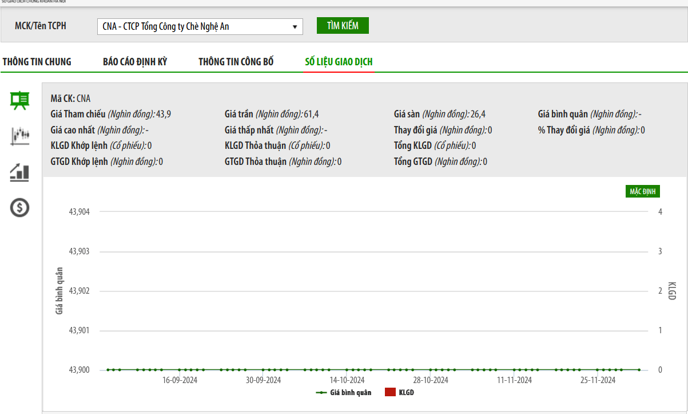Click the green line marker in legend

tap(321, 393)
